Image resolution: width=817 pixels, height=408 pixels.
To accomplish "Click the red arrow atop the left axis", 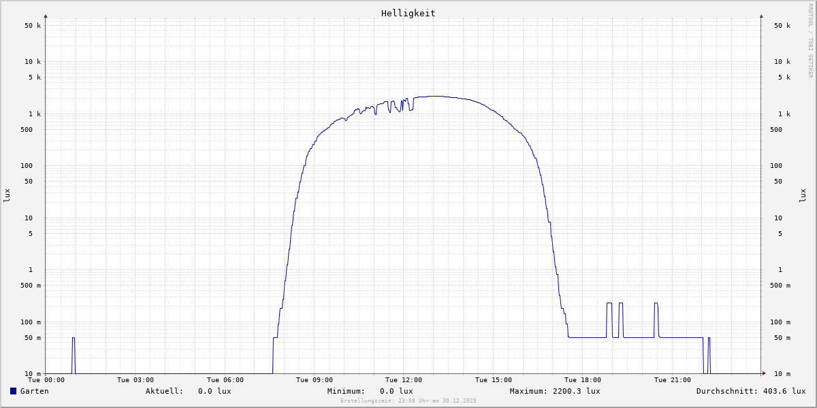I will (46, 16).
